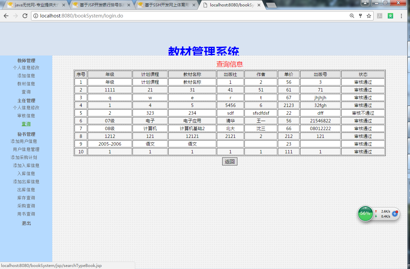Click the 出版号 column header
This screenshot has height=269, width=410.
pos(320,74)
